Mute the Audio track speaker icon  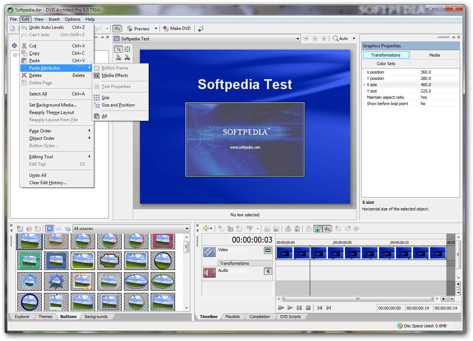click(x=268, y=271)
